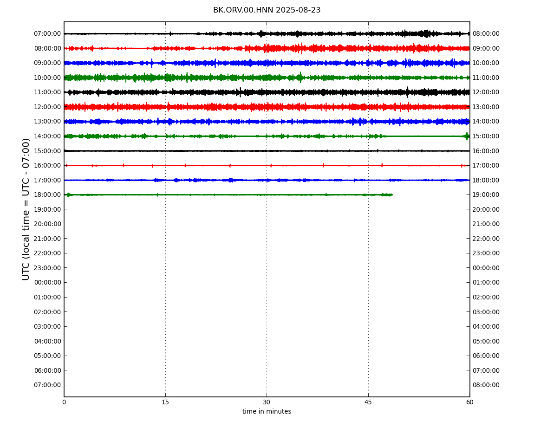Click left-axis time label 08:00:00
Image resolution: width=534 pixels, height=441 pixels.
tap(47, 48)
